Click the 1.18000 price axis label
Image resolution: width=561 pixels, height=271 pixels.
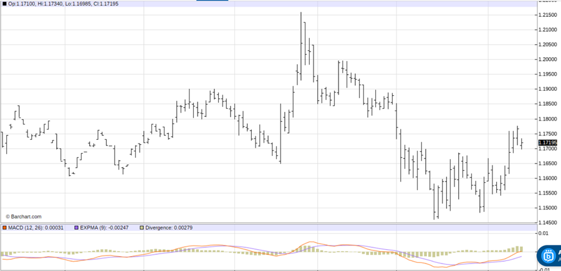click(548, 119)
